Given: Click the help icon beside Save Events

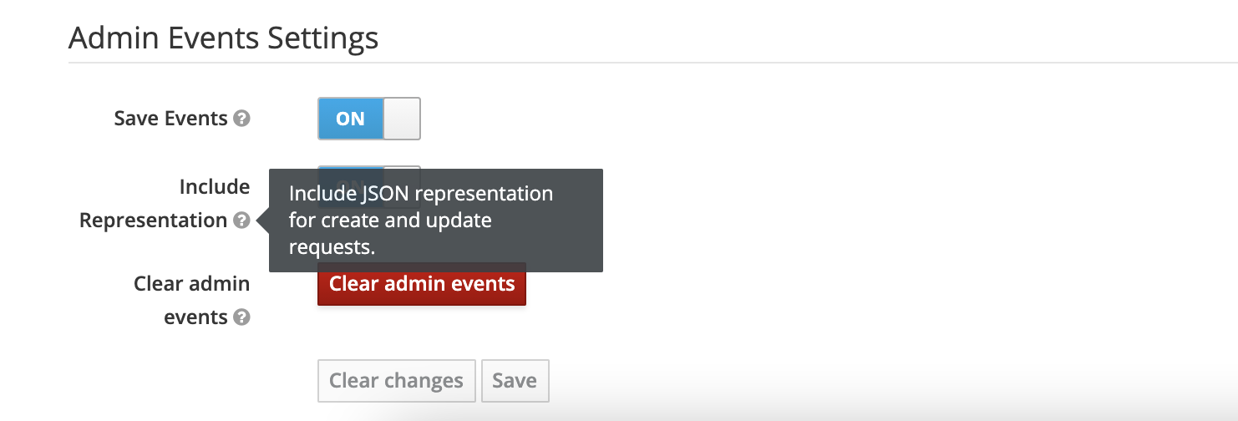Looking at the screenshot, I should [241, 119].
